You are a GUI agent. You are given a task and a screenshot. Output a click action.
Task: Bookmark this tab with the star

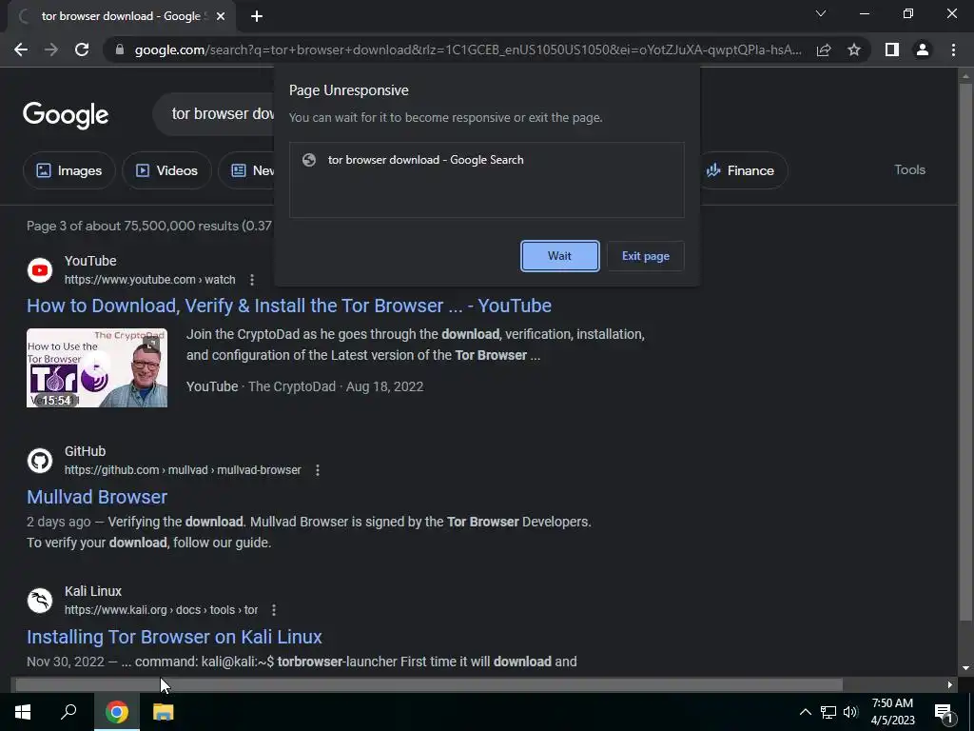click(854, 49)
